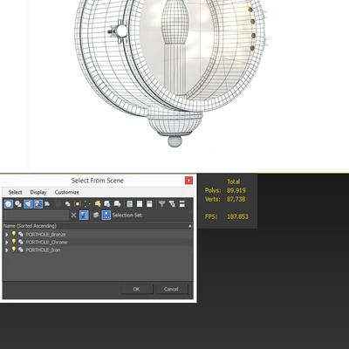Viewport: 349px width, 349px height.
Task: Expand the PORTHOLE_Iron group
Action: [7, 250]
